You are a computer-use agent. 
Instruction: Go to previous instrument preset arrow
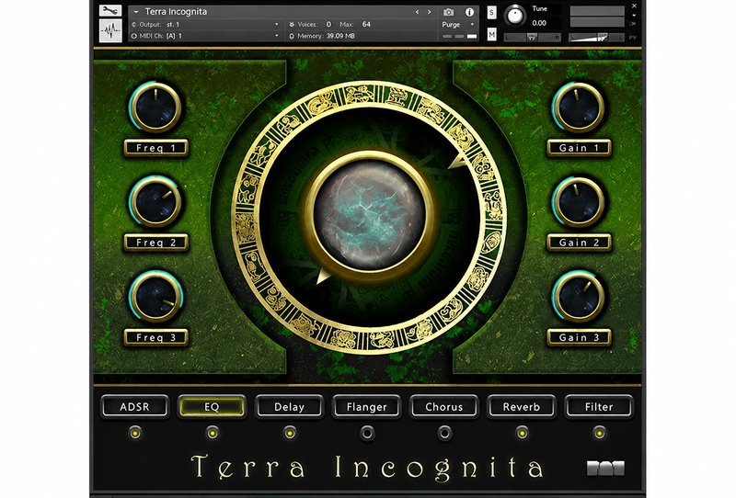click(x=417, y=12)
